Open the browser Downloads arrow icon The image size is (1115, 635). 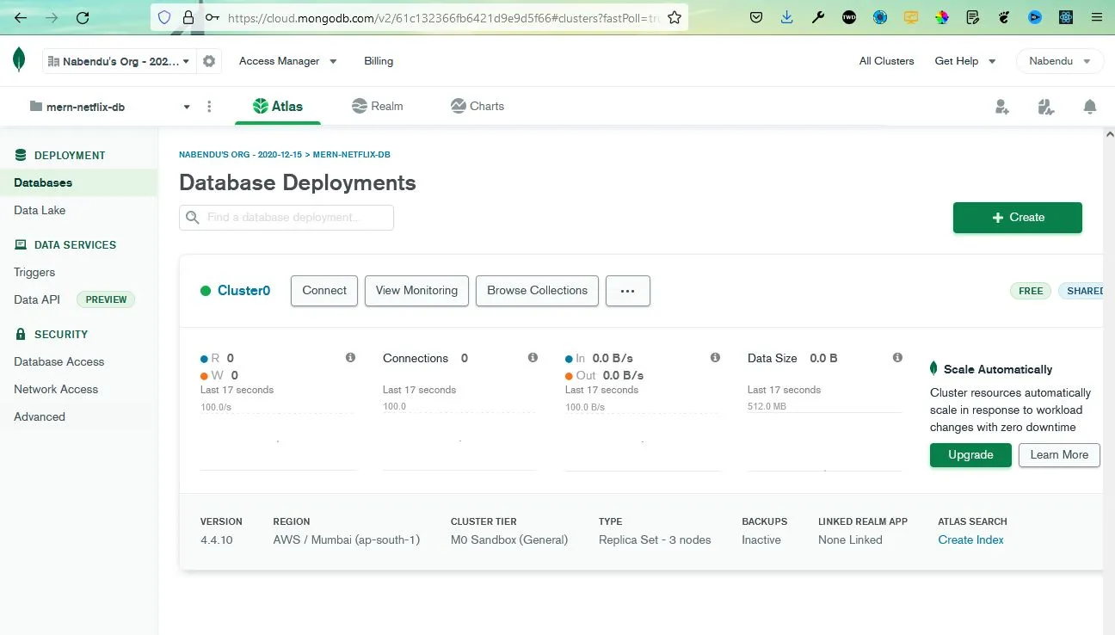point(787,17)
